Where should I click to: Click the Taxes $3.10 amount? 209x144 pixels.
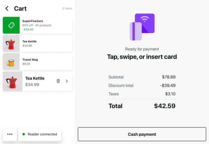pyautogui.click(x=170, y=94)
